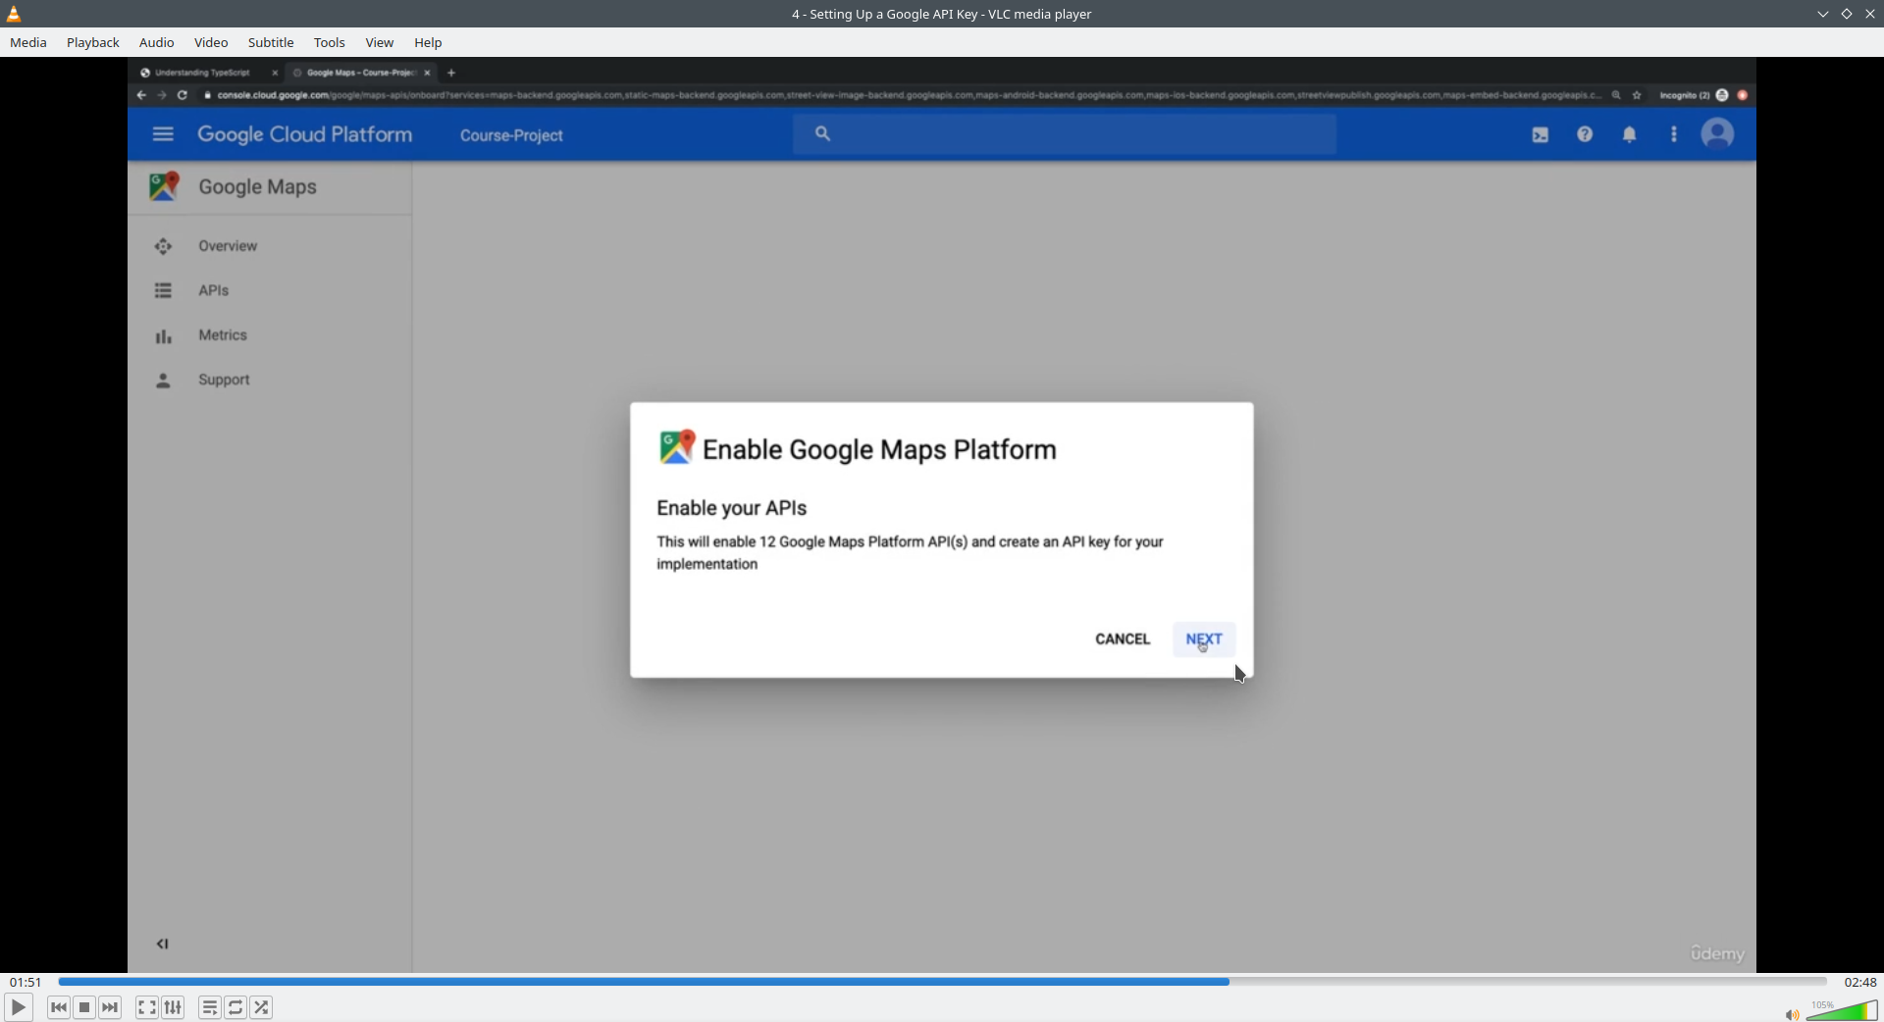1884x1022 pixels.
Task: Open the help question mark icon
Action: pyautogui.click(x=1585, y=134)
